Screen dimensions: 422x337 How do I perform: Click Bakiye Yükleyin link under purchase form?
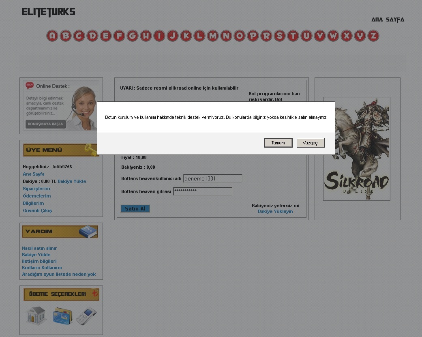tap(275, 212)
